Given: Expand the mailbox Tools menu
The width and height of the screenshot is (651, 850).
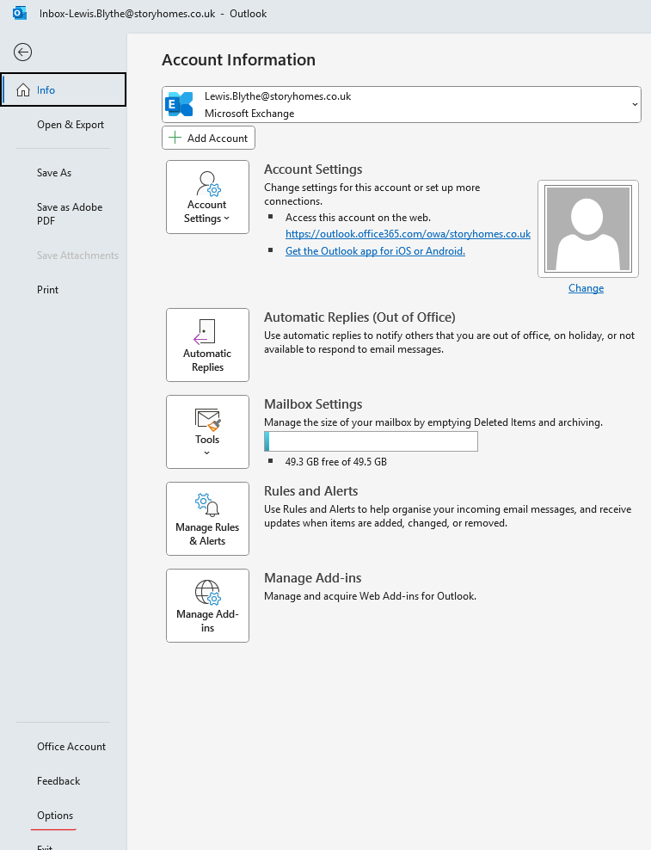Looking at the screenshot, I should coord(207,432).
